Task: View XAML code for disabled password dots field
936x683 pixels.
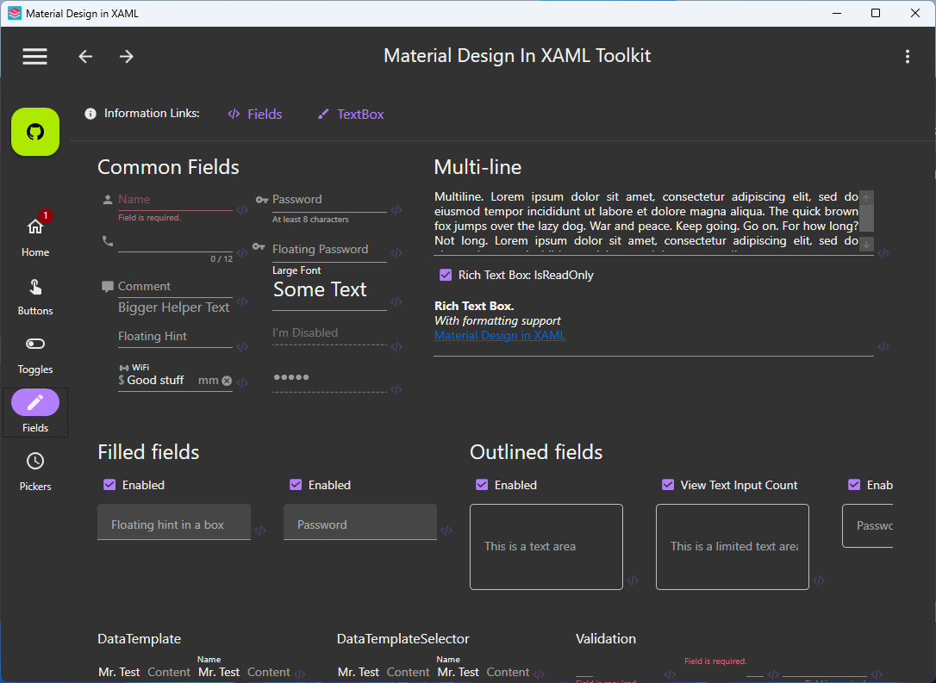Action: coord(396,389)
